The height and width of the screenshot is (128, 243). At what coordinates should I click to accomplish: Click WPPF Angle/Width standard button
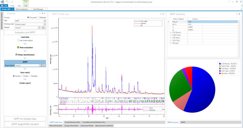[x=25, y=124]
